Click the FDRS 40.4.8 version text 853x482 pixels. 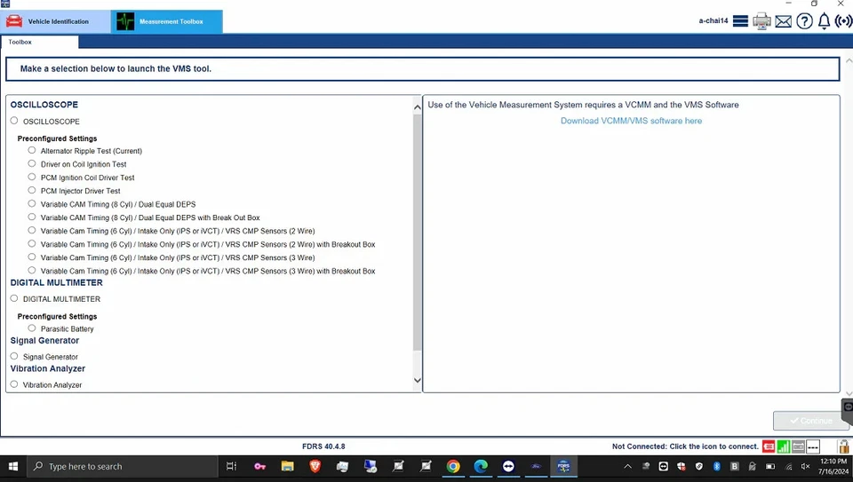(x=323, y=446)
